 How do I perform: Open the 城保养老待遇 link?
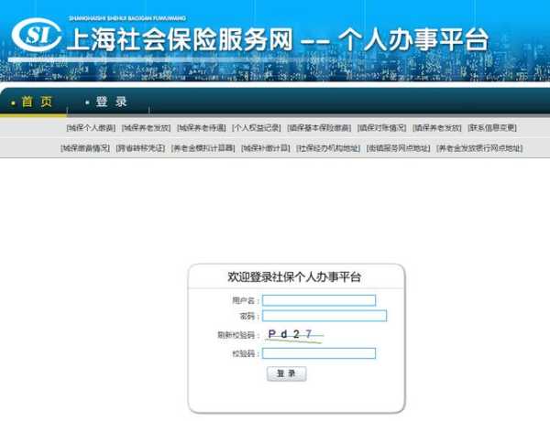click(x=202, y=128)
